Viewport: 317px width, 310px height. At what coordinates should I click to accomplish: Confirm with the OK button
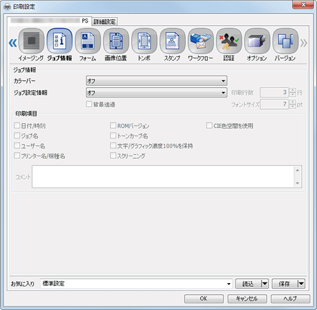[x=204, y=298]
